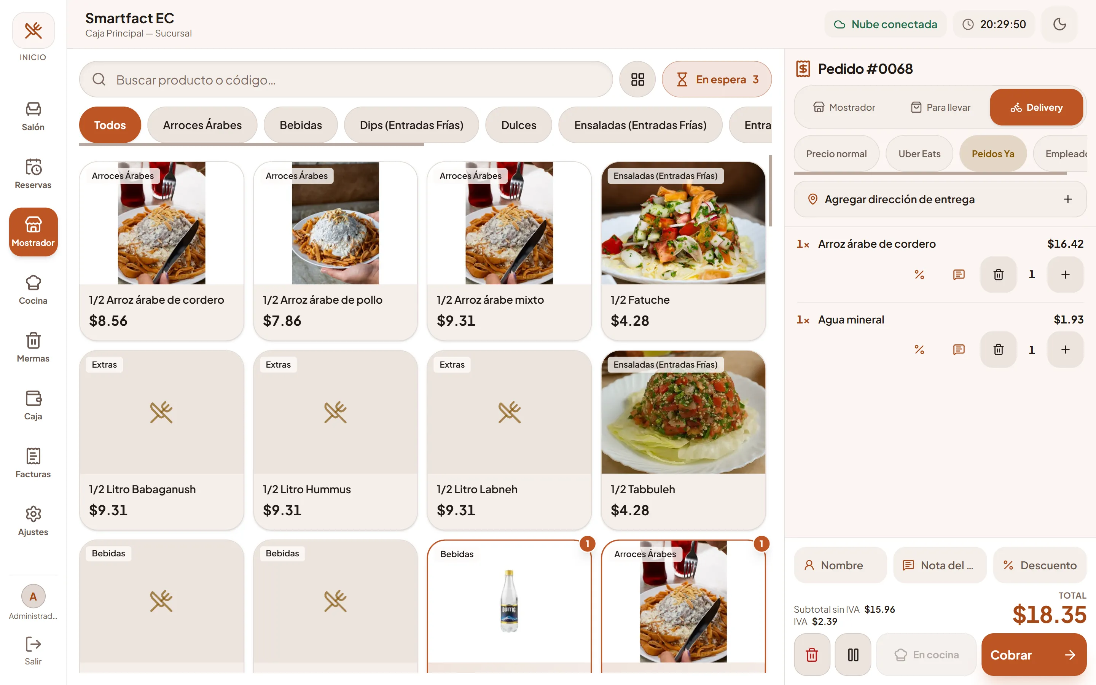
Task: Select Para llevar order type
Action: pyautogui.click(x=941, y=107)
